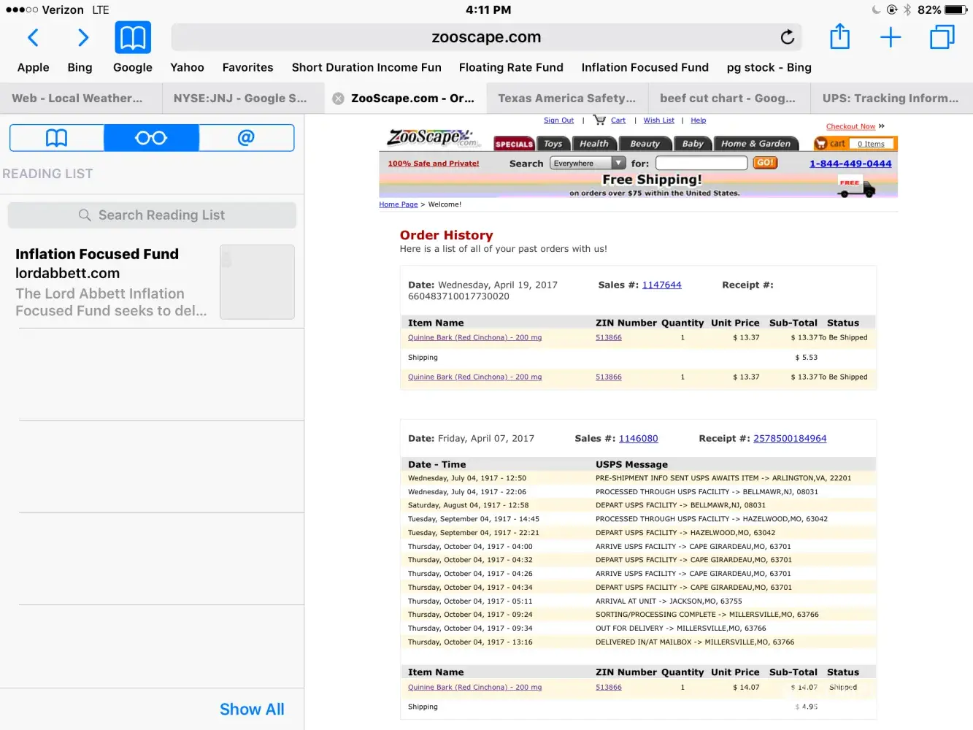This screenshot has height=730, width=973.
Task: Tap the Safari forward arrow
Action: 82,37
